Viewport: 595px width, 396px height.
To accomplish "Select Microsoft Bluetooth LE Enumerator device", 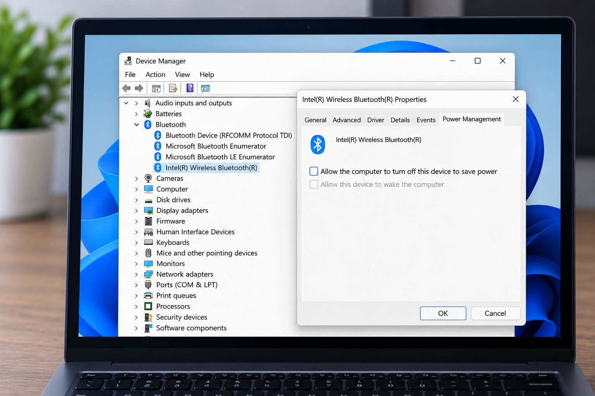I will coord(220,157).
